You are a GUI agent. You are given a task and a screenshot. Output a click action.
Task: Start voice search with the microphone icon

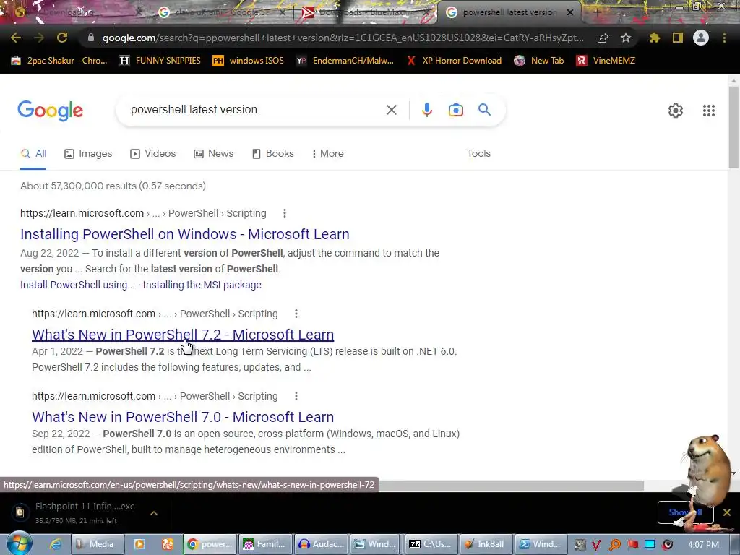(x=426, y=110)
